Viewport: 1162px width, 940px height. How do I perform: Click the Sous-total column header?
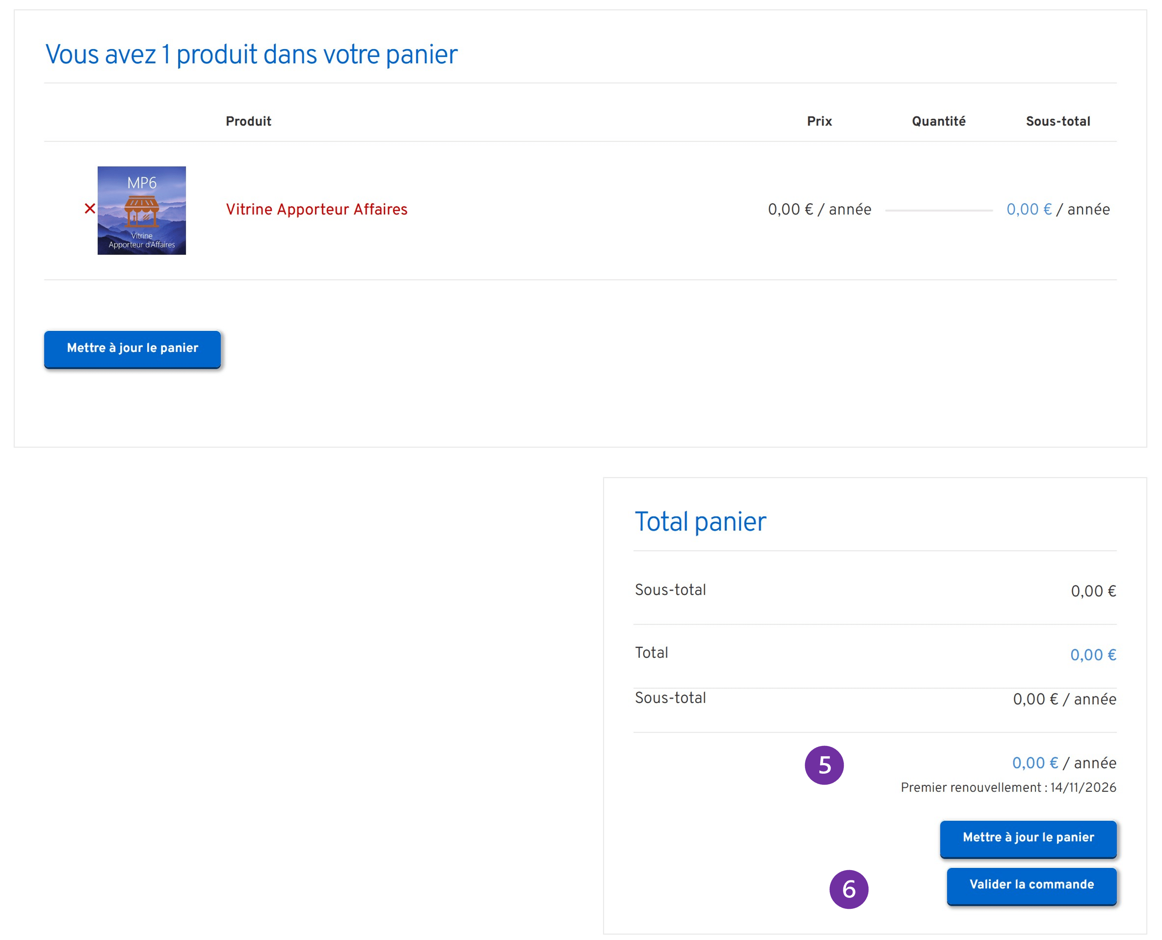[1058, 121]
